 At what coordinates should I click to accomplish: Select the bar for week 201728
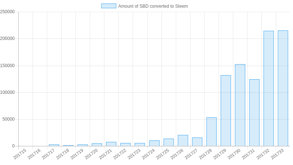pyautogui.click(x=212, y=132)
